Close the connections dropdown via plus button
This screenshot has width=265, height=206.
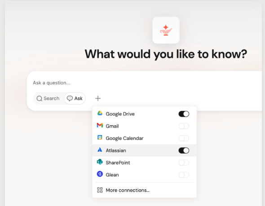[98, 98]
